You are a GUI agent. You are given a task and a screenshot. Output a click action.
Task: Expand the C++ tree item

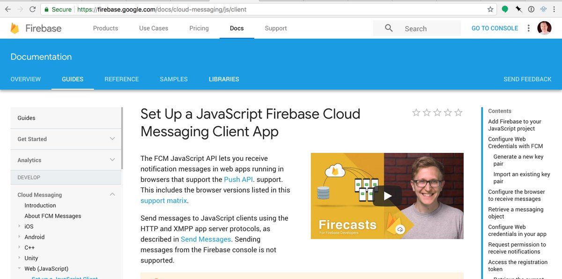tap(19, 248)
